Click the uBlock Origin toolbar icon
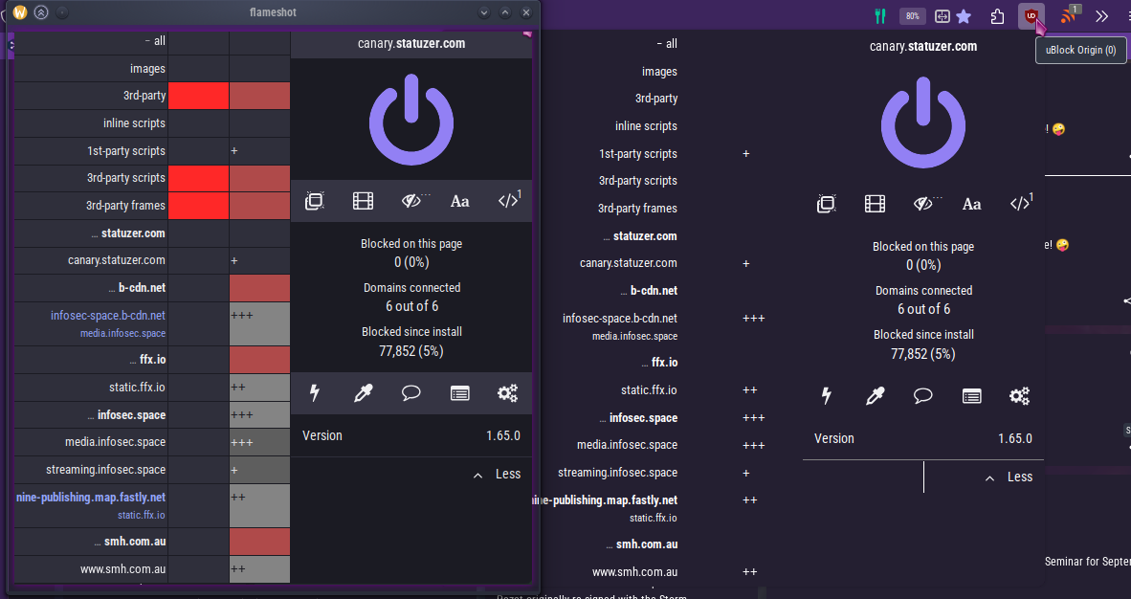Screen dimensions: 1131x599 pyautogui.click(x=1031, y=16)
